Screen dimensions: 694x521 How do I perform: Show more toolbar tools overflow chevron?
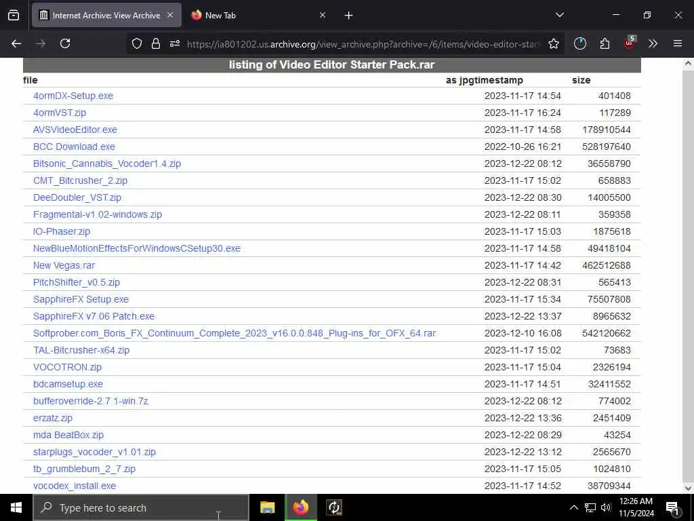tap(653, 43)
